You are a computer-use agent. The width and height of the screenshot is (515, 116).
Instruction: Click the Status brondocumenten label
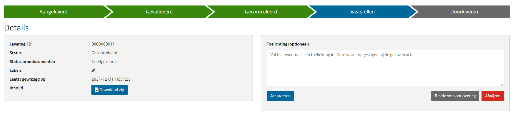click(32, 62)
